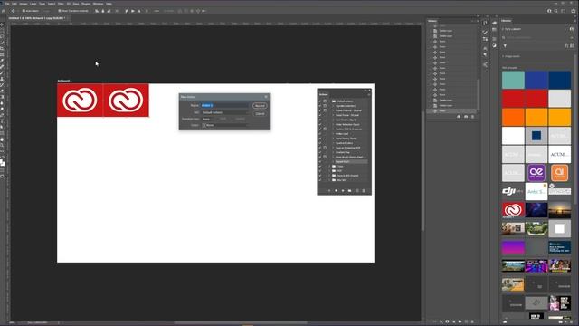Screen dimensions: 579x326
Task: Click the Search magnifier icon top right
Action: pos(556,11)
